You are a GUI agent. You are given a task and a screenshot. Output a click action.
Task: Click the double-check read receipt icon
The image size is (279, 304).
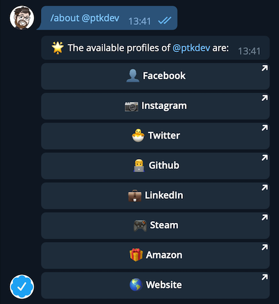coord(165,20)
